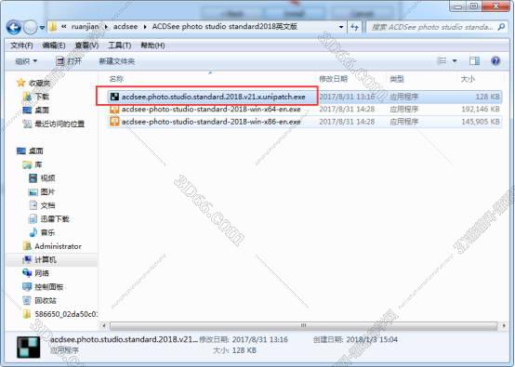Open the recent pages dropdown arrow

click(42, 28)
